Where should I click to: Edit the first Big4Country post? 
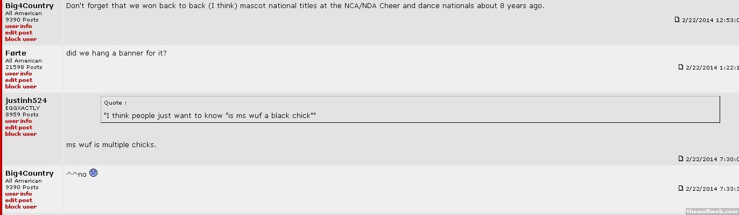click(x=19, y=32)
